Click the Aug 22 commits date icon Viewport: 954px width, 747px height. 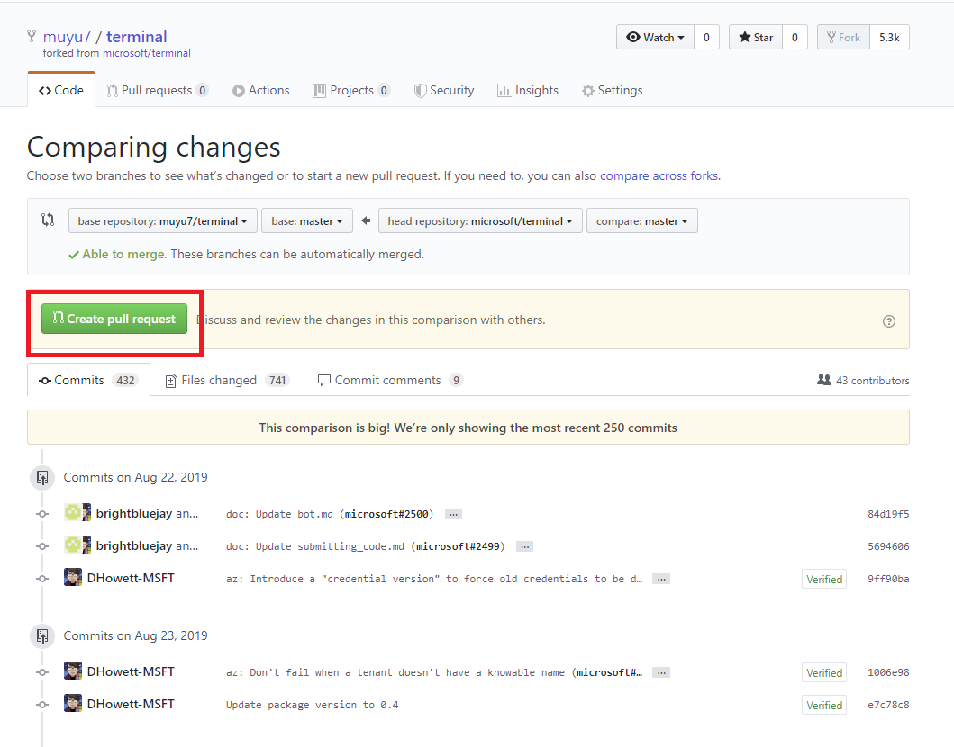coord(41,477)
